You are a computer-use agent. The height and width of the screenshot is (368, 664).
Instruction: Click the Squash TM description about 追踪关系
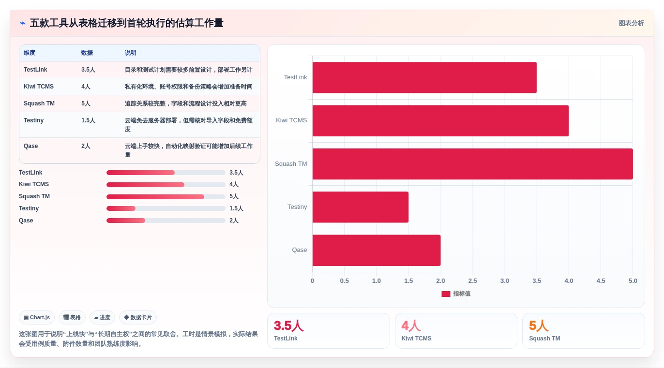[x=186, y=103]
